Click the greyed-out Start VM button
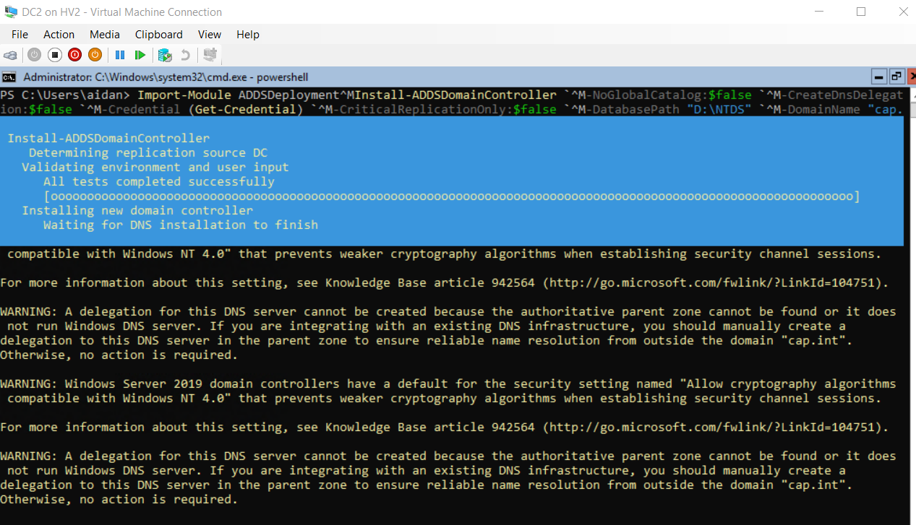Image resolution: width=916 pixels, height=525 pixels. (x=34, y=55)
